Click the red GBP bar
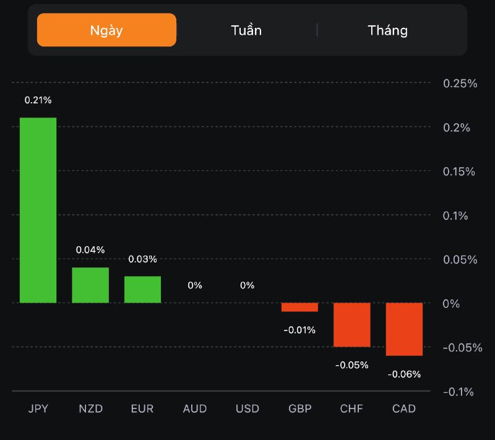 pyautogui.click(x=299, y=307)
